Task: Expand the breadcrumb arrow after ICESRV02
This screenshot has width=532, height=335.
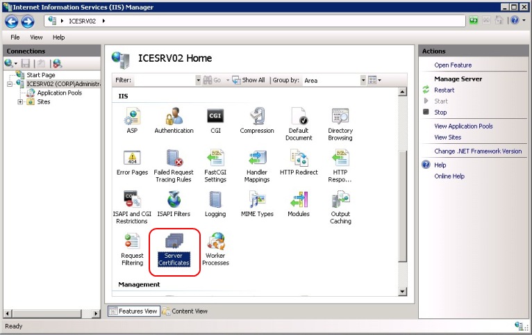Action: pyautogui.click(x=103, y=21)
